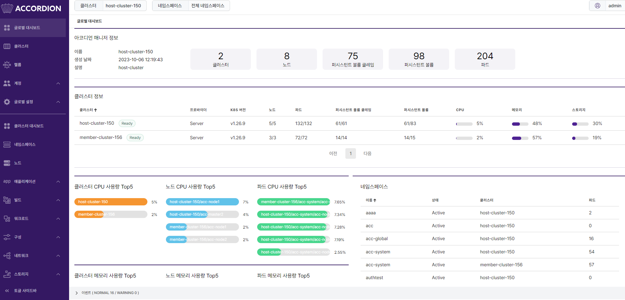The height and width of the screenshot is (300, 625).
Task: Click the 204 파드 summary card
Action: coord(485,59)
